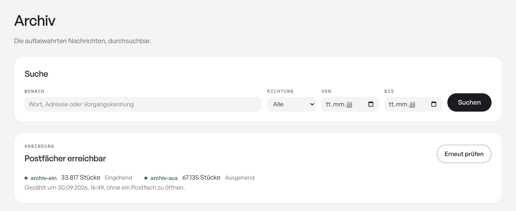Open the Richtung dropdown showing Alle
The height and width of the screenshot is (211, 516).
click(x=292, y=104)
